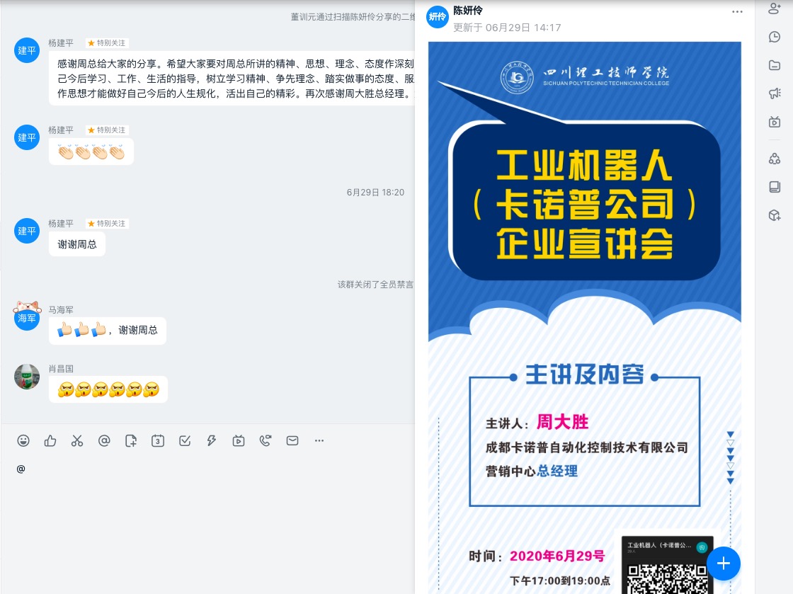Image resolution: width=793 pixels, height=594 pixels.
Task: Click 陈妍伶 avatar in announcement header
Action: point(438,17)
